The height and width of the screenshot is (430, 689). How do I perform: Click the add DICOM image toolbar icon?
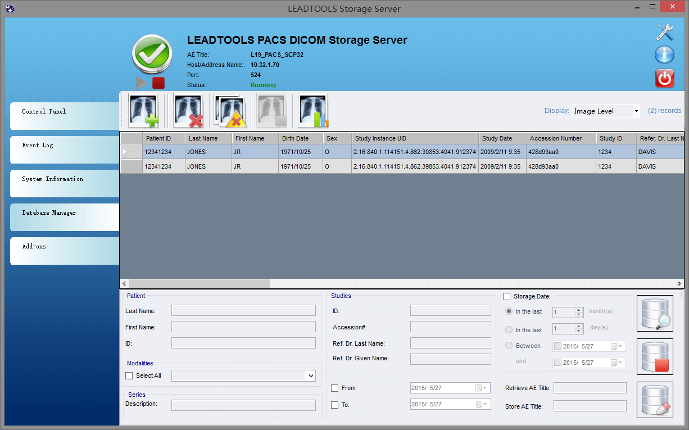(x=144, y=110)
